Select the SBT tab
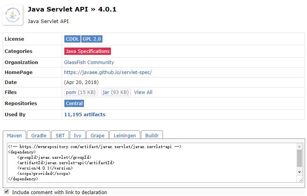The width and height of the screenshot is (307, 196). 60,135
